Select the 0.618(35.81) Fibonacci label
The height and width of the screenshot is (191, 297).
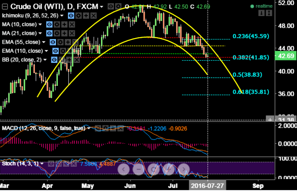coord(251,92)
